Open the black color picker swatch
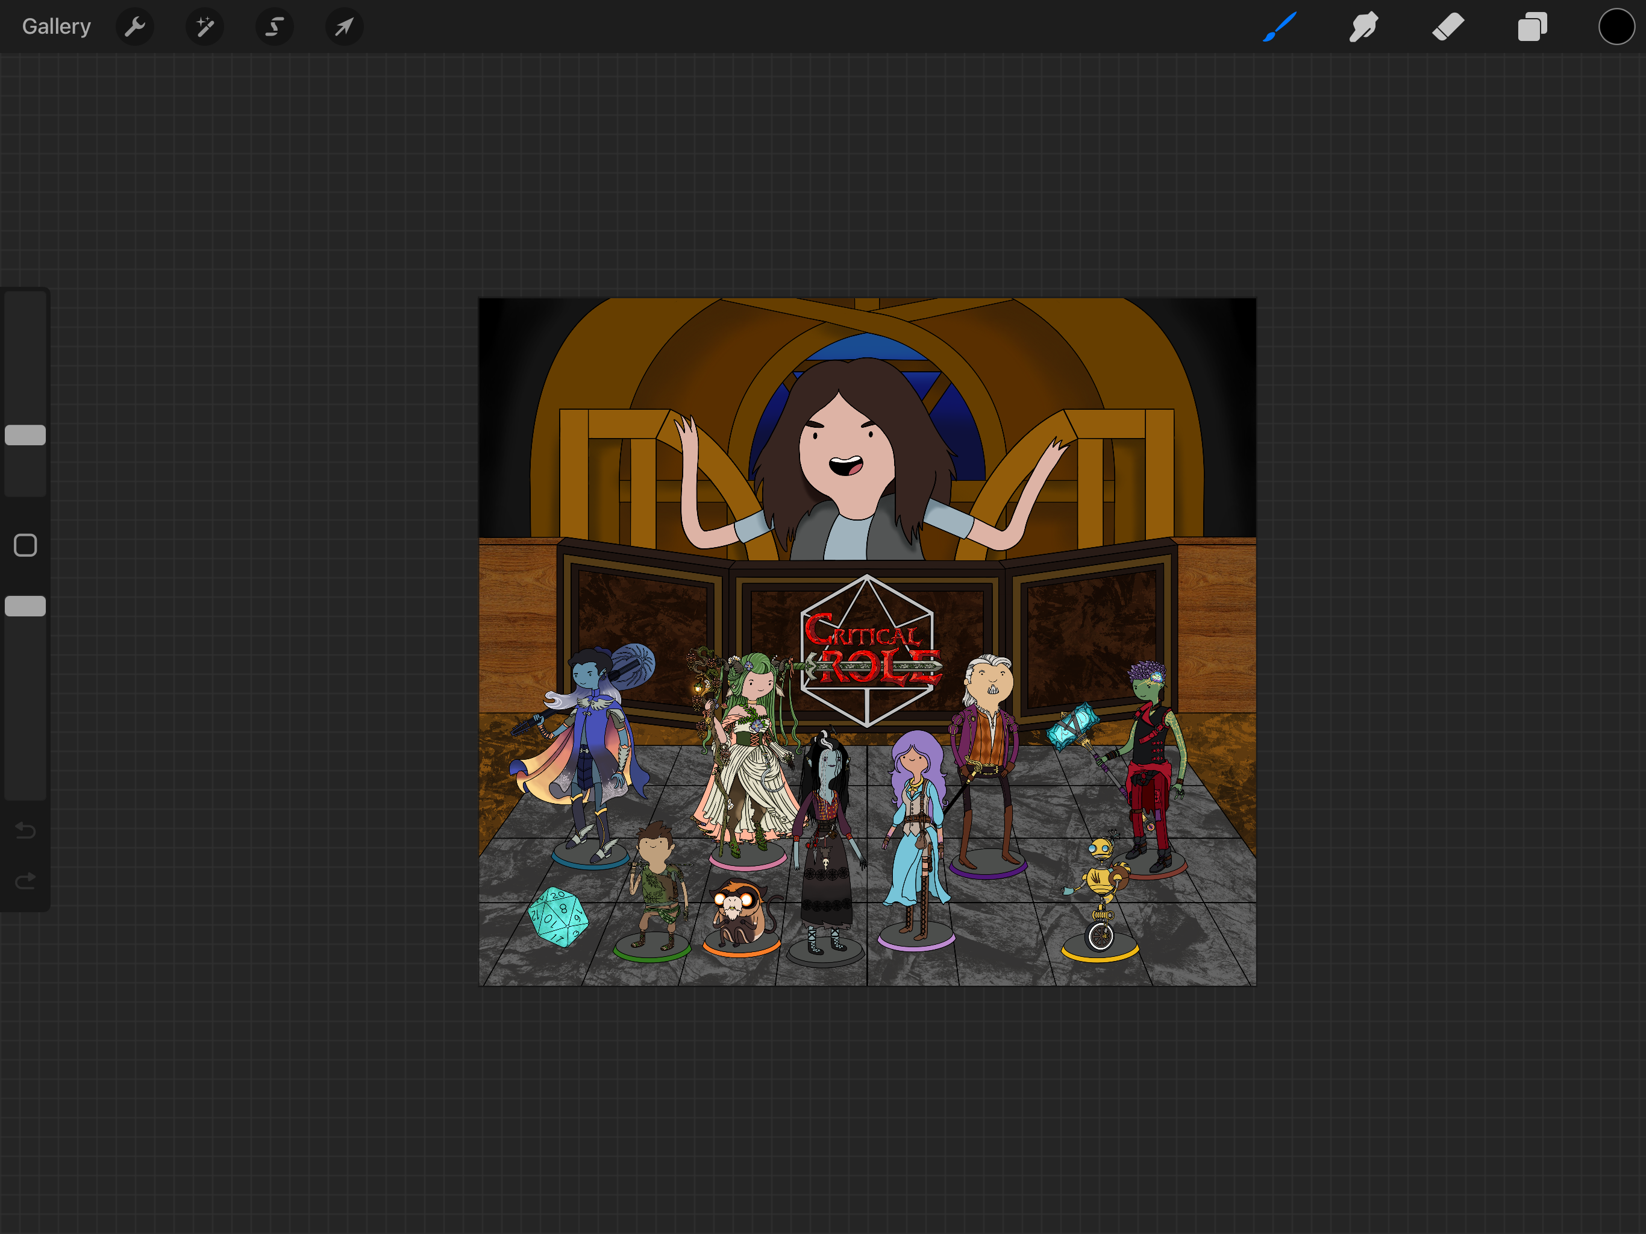The image size is (1646, 1234). pyautogui.click(x=1616, y=28)
